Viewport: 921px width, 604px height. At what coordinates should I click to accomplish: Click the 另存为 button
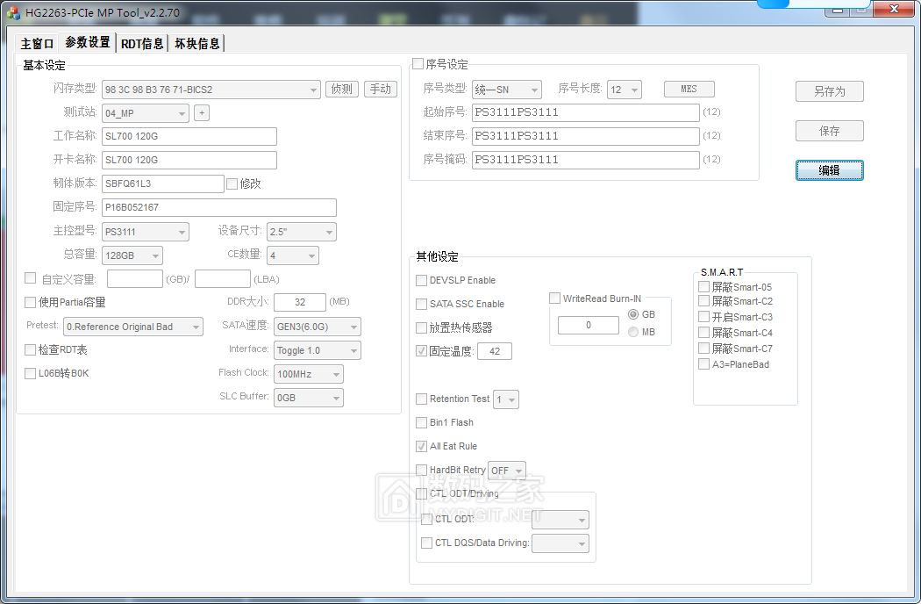830,91
